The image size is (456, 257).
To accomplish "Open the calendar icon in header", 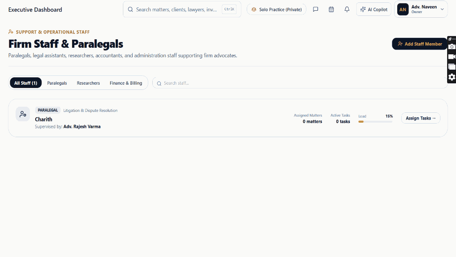I will pyautogui.click(x=331, y=9).
